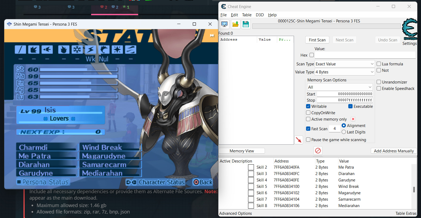Clear the address list with the no-entry icon

coord(318,151)
